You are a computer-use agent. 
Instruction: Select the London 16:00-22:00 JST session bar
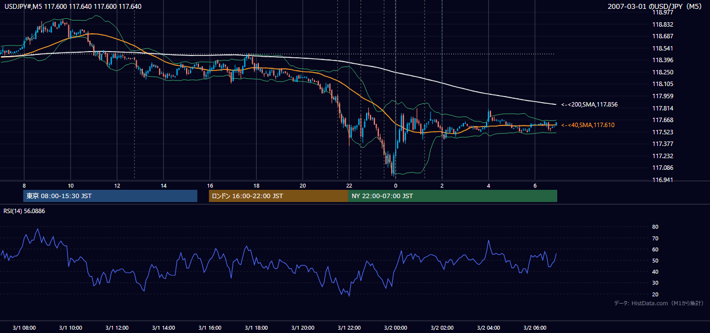pyautogui.click(x=279, y=196)
